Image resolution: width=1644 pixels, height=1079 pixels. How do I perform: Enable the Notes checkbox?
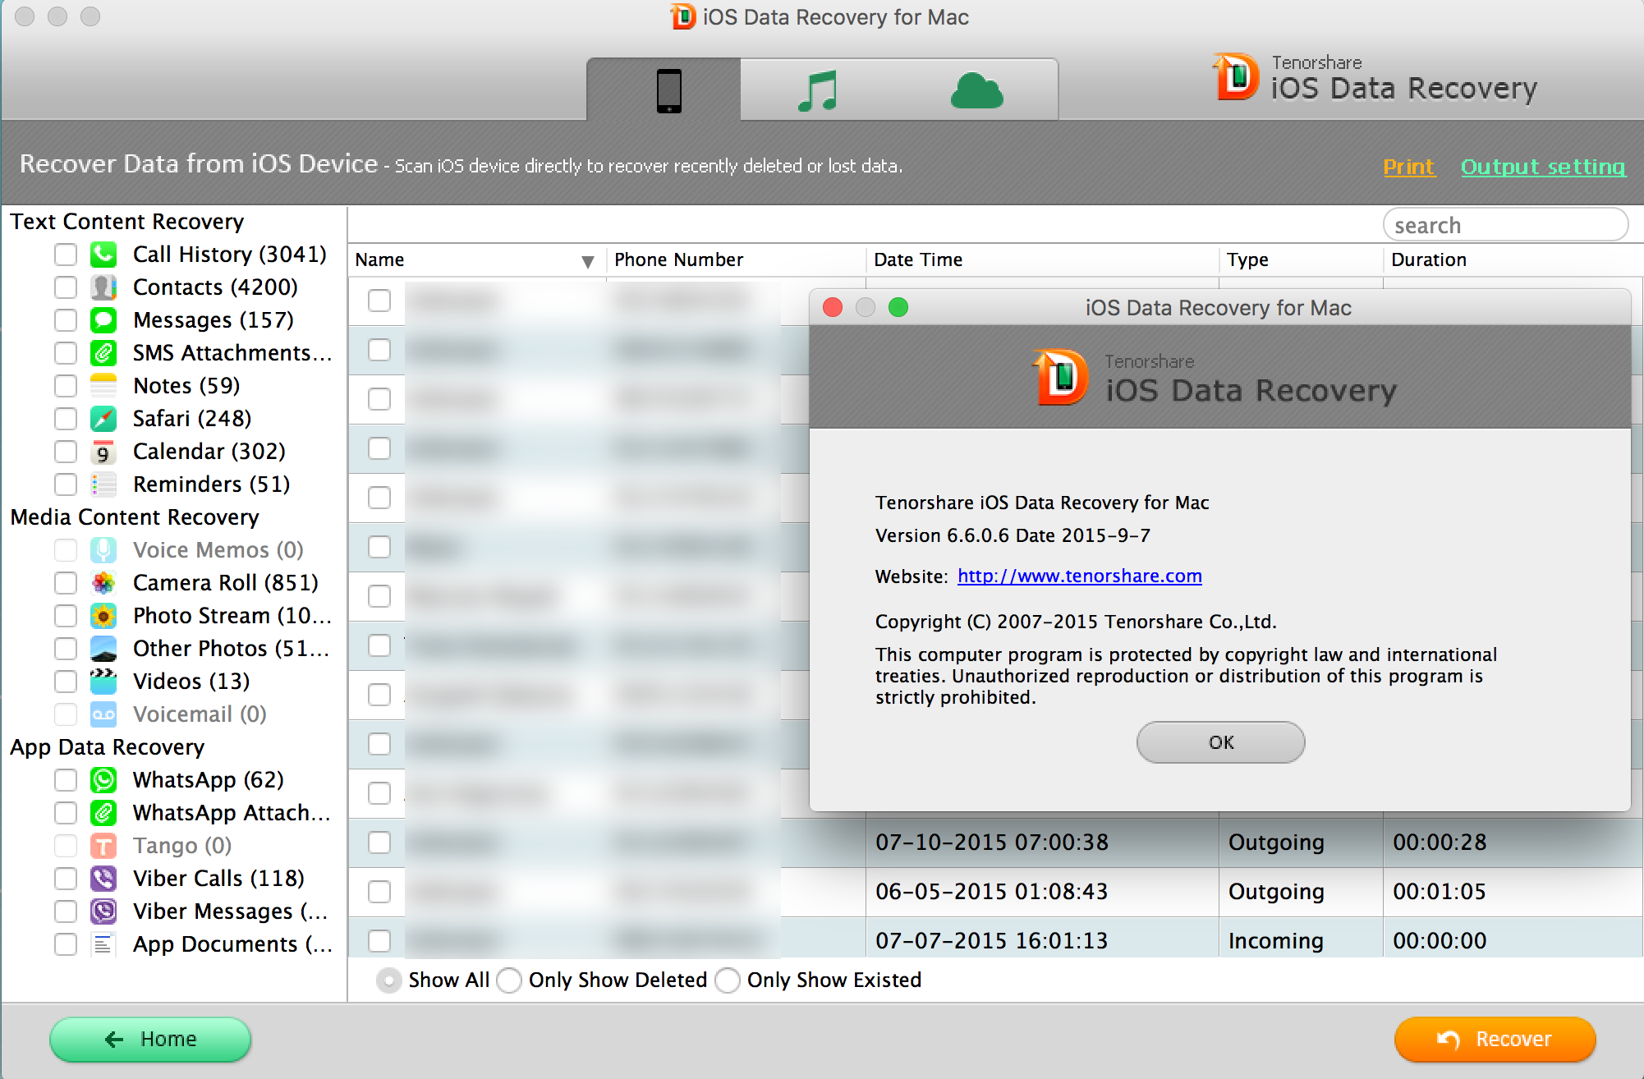click(66, 386)
